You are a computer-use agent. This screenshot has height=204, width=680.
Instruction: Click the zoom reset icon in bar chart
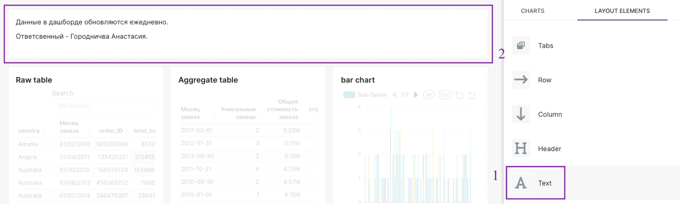[471, 95]
